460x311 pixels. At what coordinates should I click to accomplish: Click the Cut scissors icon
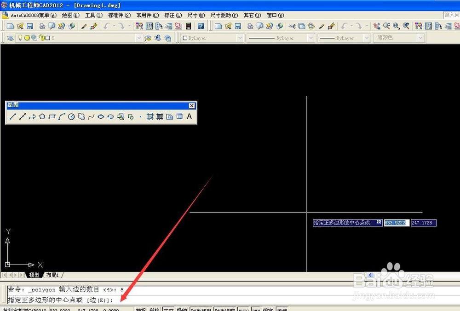coord(292,26)
